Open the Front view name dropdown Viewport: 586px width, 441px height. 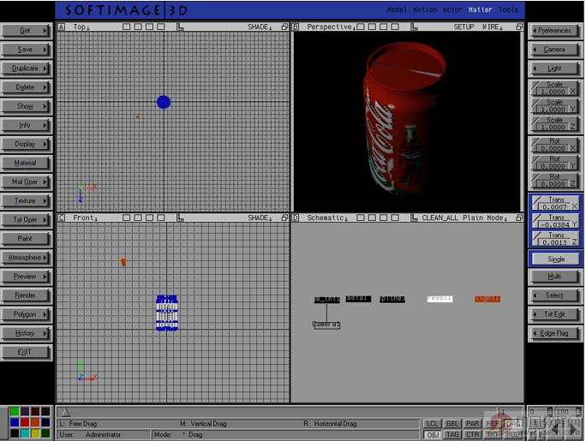pyautogui.click(x=85, y=218)
